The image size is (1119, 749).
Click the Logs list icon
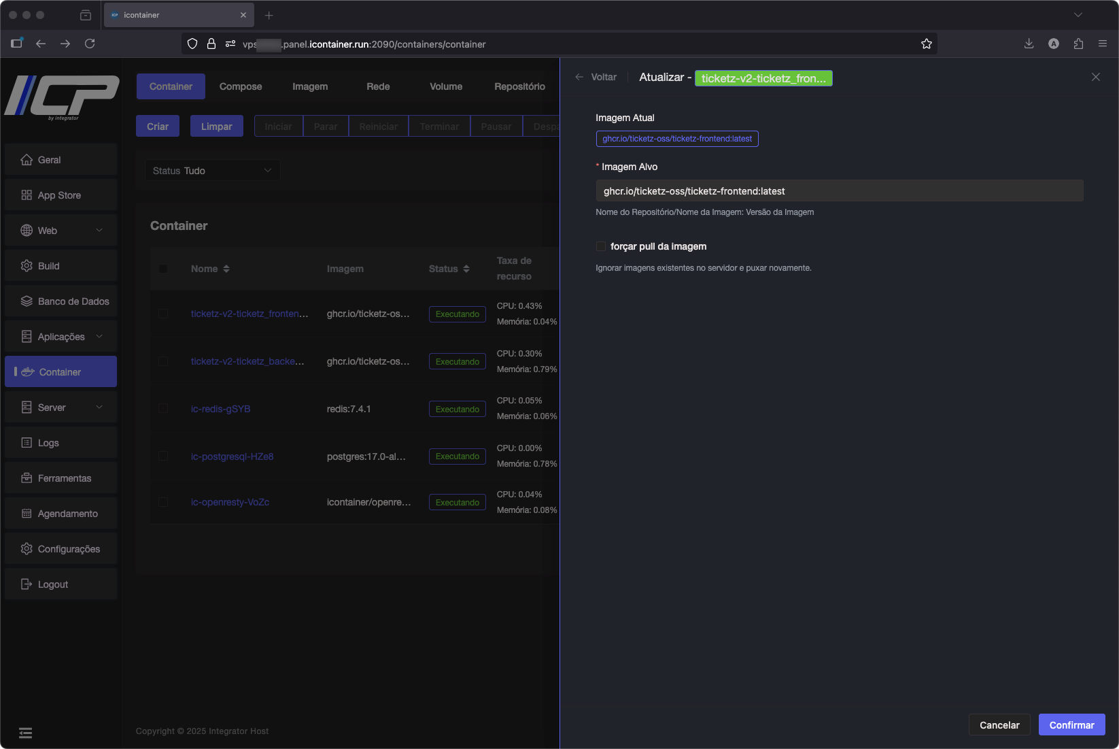pyautogui.click(x=27, y=443)
